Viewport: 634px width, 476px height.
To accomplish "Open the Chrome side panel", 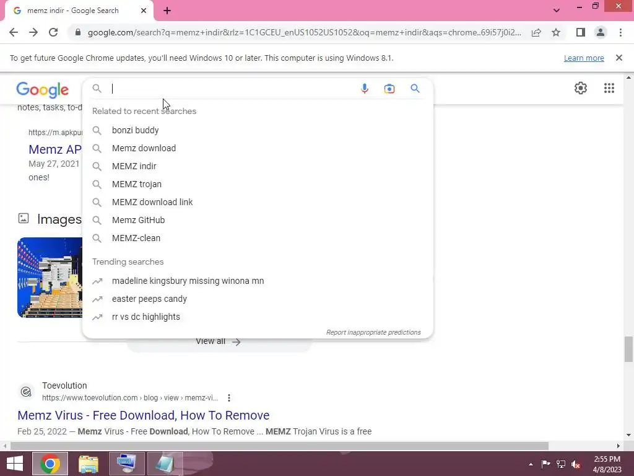I will pyautogui.click(x=581, y=32).
